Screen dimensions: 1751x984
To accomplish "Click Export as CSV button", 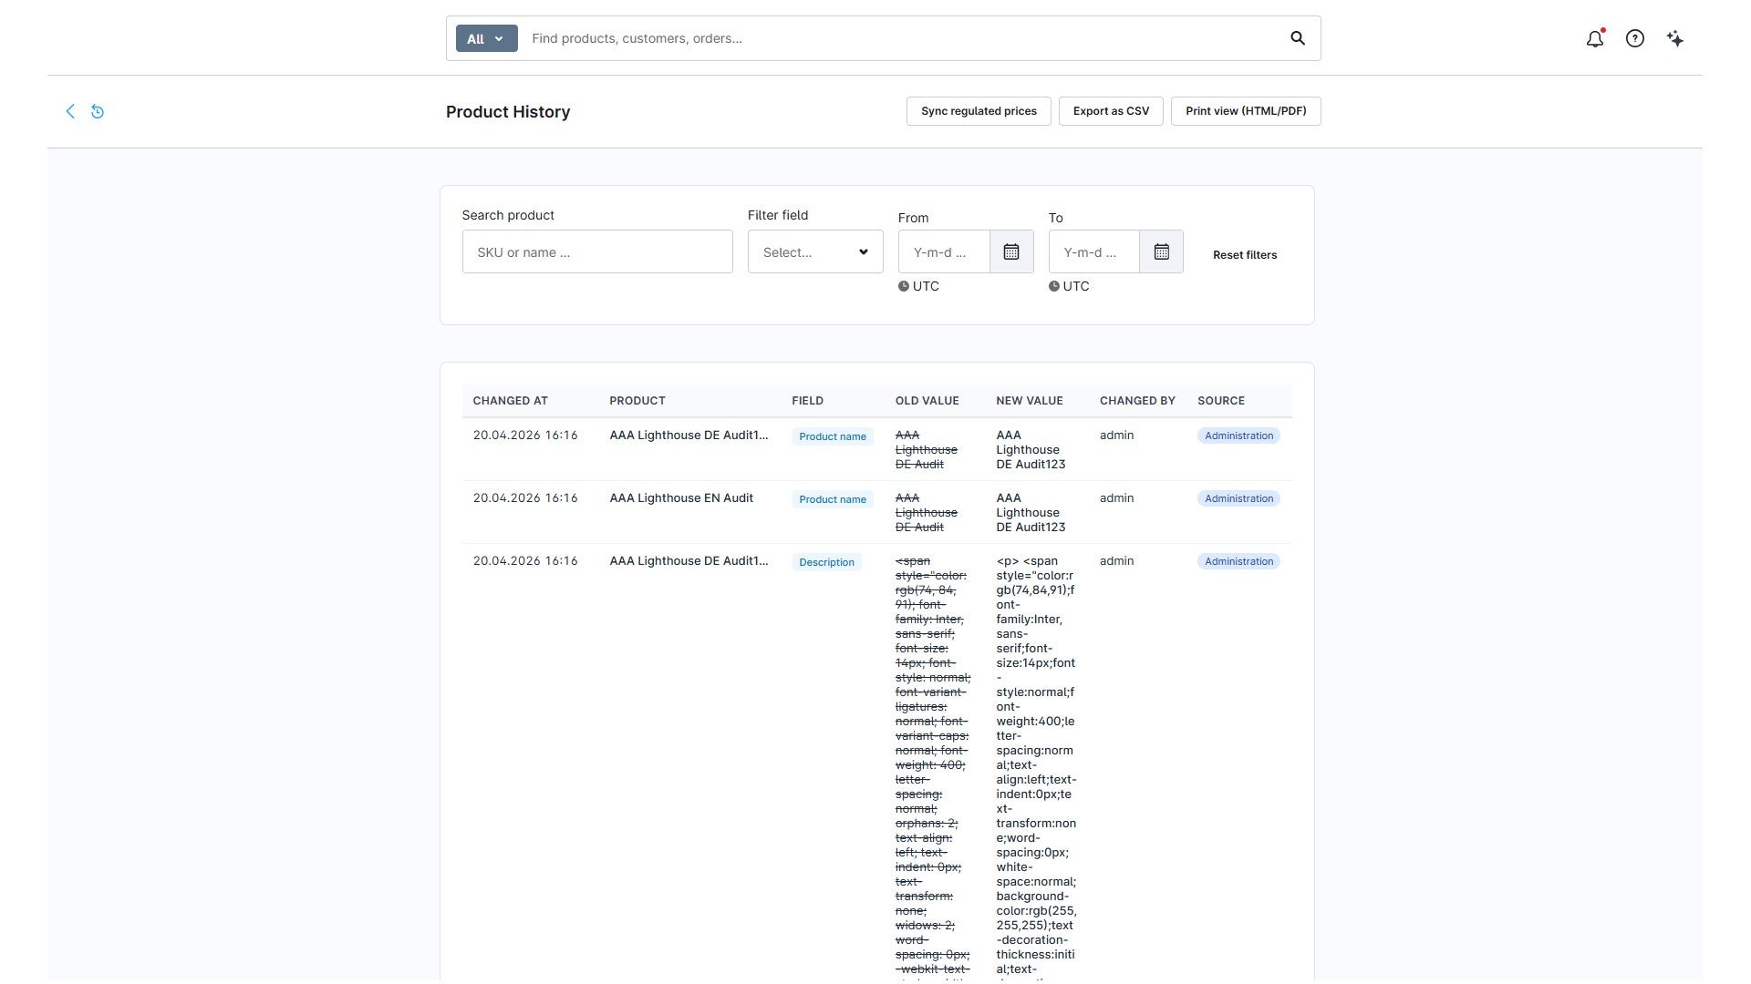I will coord(1111,111).
